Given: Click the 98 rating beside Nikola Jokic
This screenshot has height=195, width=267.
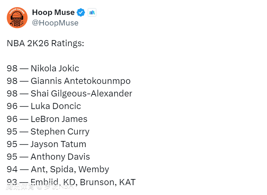Looking at the screenshot, I should 12,68.
